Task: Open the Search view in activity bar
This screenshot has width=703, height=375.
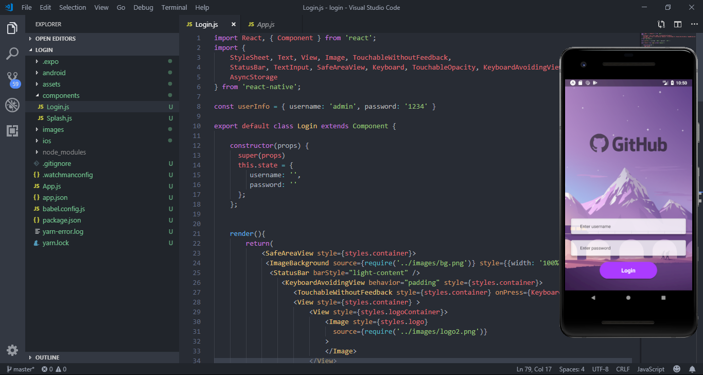Action: point(12,53)
